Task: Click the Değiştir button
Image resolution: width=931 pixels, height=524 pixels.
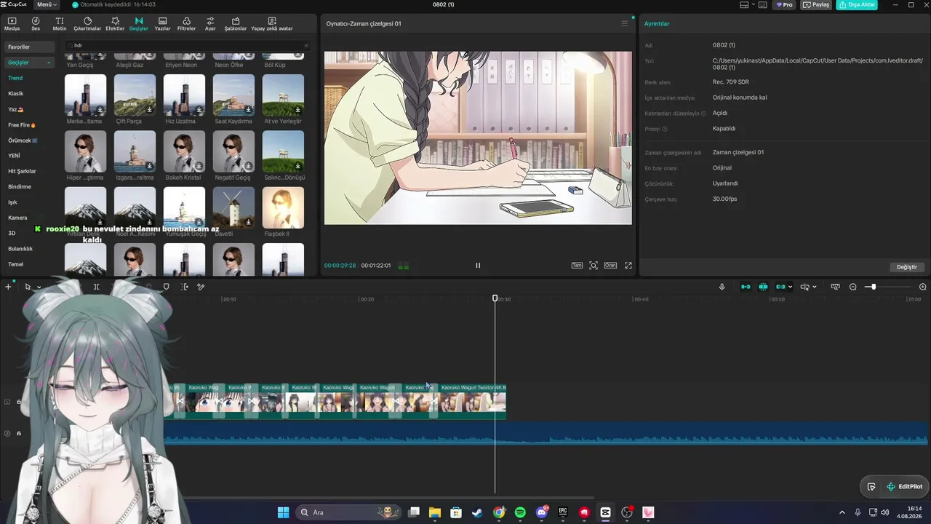Action: click(x=907, y=267)
